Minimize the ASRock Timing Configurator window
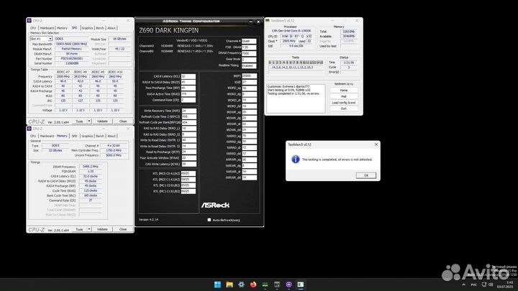The height and width of the screenshot is (291, 518). point(251,22)
